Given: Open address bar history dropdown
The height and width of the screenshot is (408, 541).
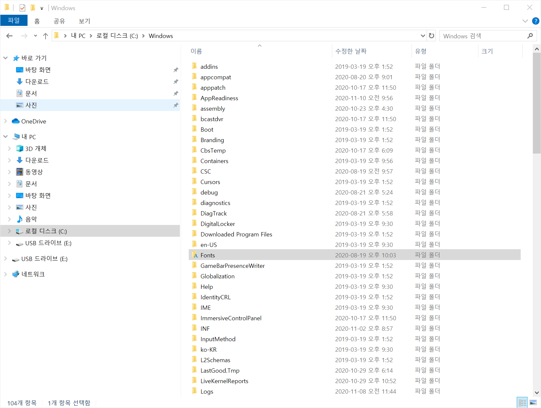Looking at the screenshot, I should coord(423,36).
